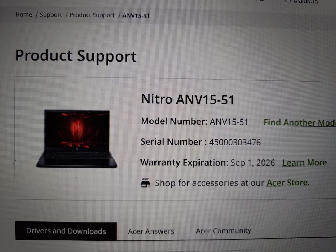Click the Nitro laptop product image
This screenshot has height=252, width=336.
[77, 139]
